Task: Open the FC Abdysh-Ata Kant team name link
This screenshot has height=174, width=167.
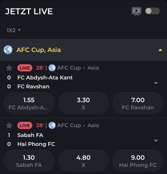Action: tap(45, 77)
